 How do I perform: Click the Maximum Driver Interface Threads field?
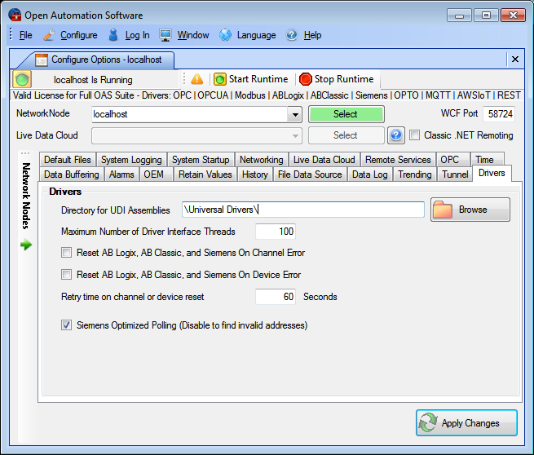click(x=276, y=232)
